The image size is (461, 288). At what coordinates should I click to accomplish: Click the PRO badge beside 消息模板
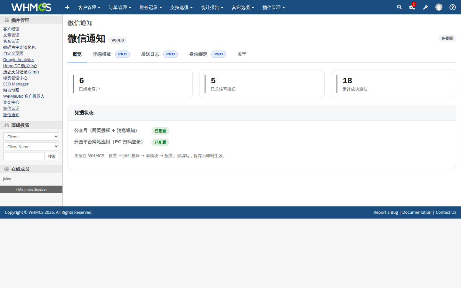pos(122,54)
